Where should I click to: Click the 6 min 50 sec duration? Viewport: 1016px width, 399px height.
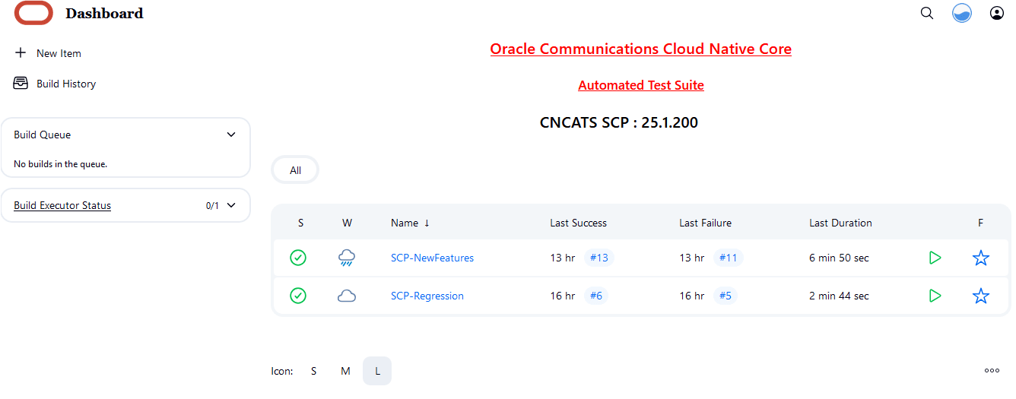click(x=839, y=258)
